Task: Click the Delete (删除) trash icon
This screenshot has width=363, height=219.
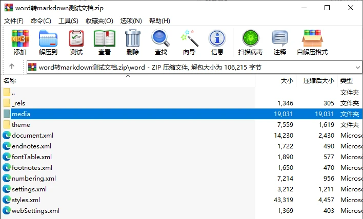Action: (133, 38)
